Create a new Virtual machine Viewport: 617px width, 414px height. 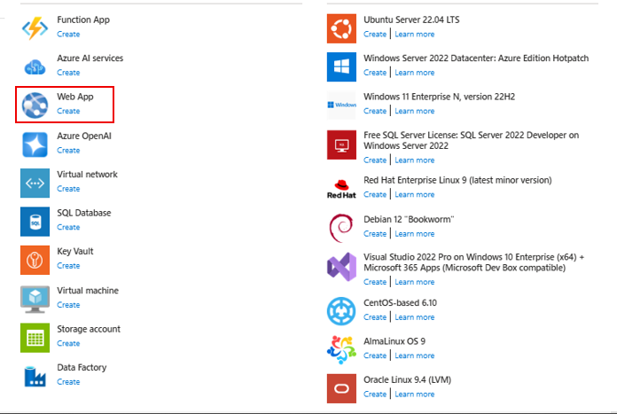point(68,305)
